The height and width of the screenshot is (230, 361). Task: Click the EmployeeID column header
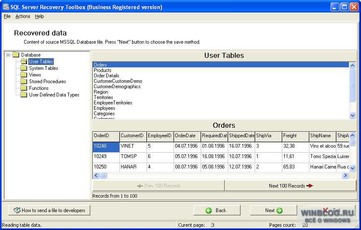(160, 136)
